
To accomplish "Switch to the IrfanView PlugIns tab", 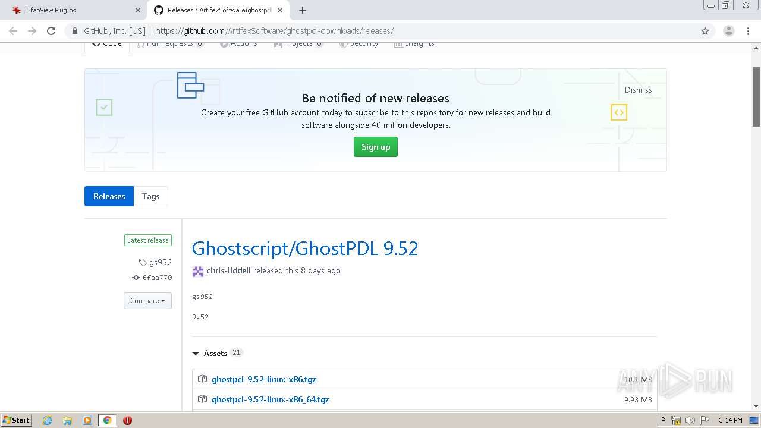I will click(76, 10).
